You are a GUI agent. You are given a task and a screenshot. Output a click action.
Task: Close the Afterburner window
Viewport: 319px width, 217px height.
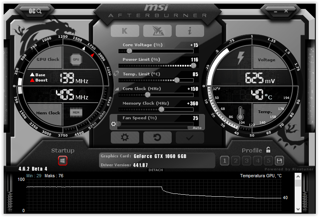tap(286, 11)
